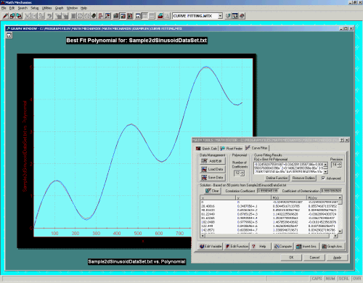Click the F(x) column header
The height and width of the screenshot is (283, 363).
tap(289, 197)
